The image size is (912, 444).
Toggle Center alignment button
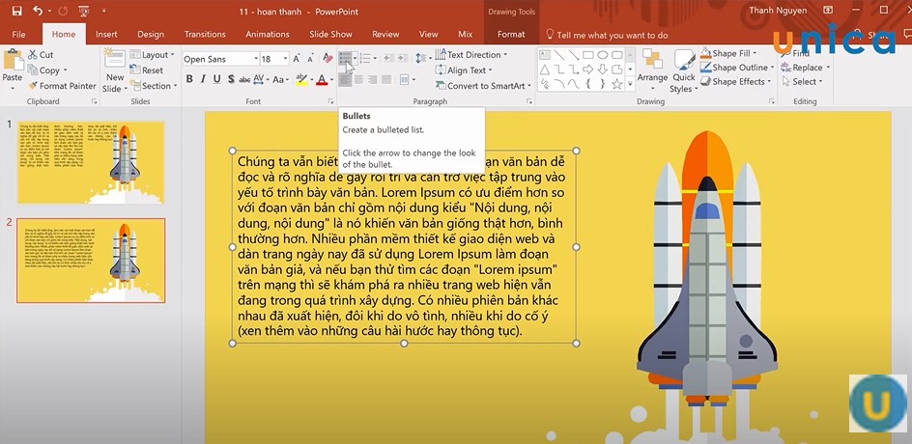click(x=358, y=79)
